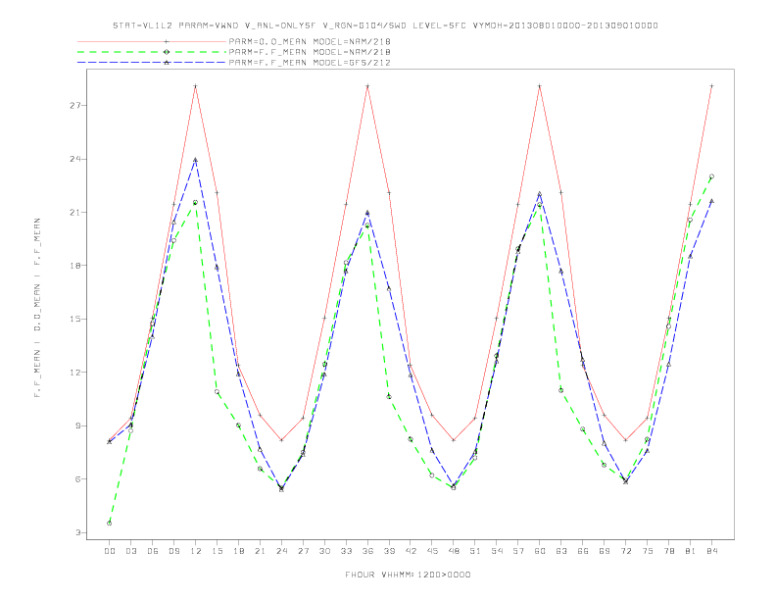
Task: Click x-axis tick label 42
Action: point(411,551)
